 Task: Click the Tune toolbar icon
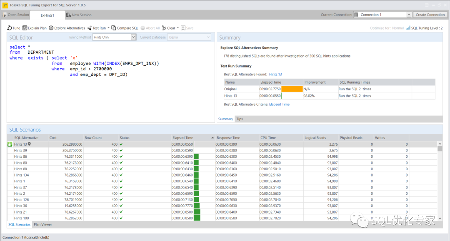click(x=10, y=28)
